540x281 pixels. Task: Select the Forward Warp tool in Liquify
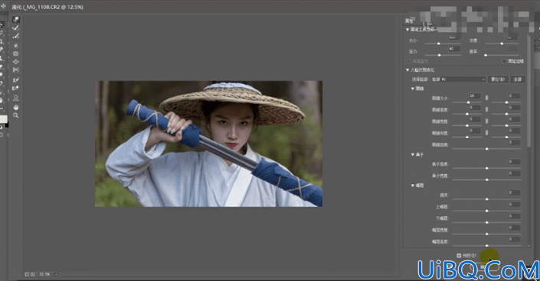pyautogui.click(x=16, y=20)
